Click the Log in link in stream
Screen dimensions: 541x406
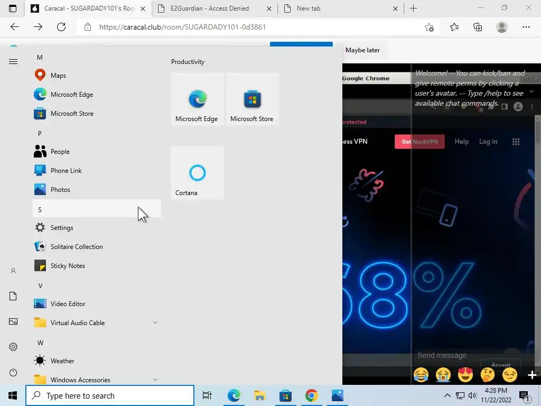(488, 142)
